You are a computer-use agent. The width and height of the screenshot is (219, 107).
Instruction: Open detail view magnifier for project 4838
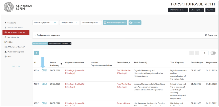[43, 84]
